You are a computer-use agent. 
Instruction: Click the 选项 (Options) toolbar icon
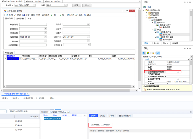[77, 15]
